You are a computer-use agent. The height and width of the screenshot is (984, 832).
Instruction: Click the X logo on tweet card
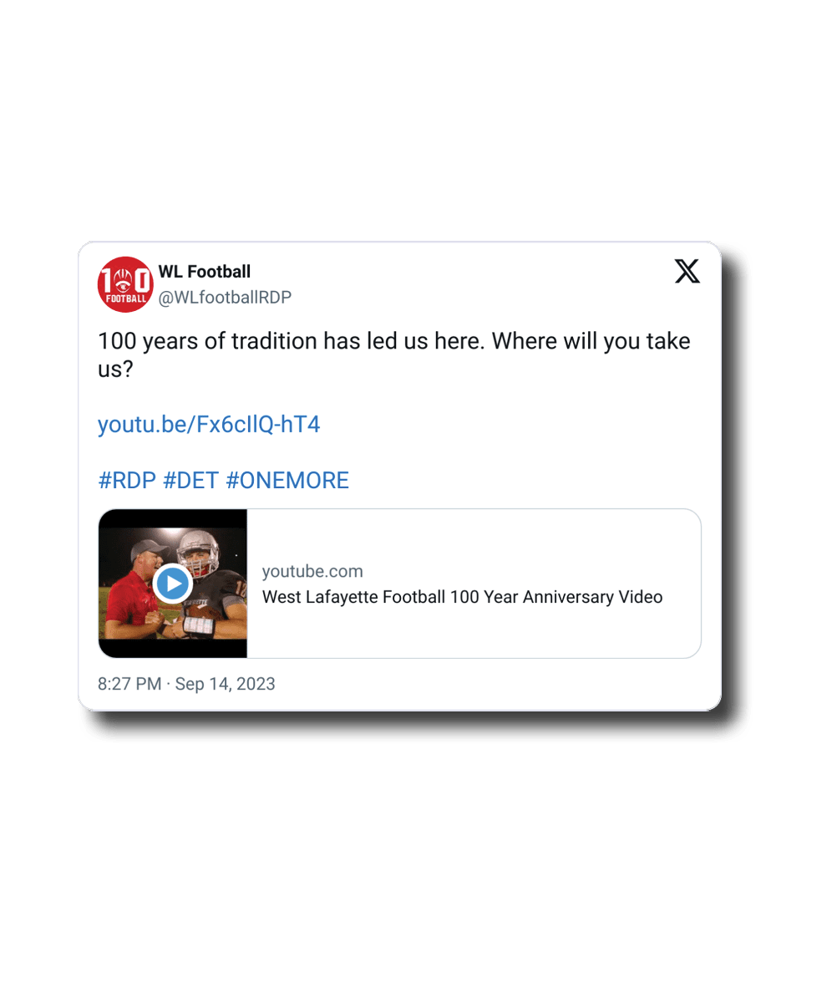(687, 272)
